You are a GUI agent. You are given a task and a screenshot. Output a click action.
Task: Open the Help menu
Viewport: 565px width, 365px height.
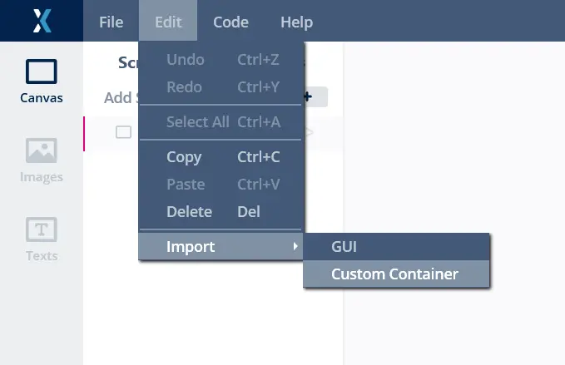[296, 22]
